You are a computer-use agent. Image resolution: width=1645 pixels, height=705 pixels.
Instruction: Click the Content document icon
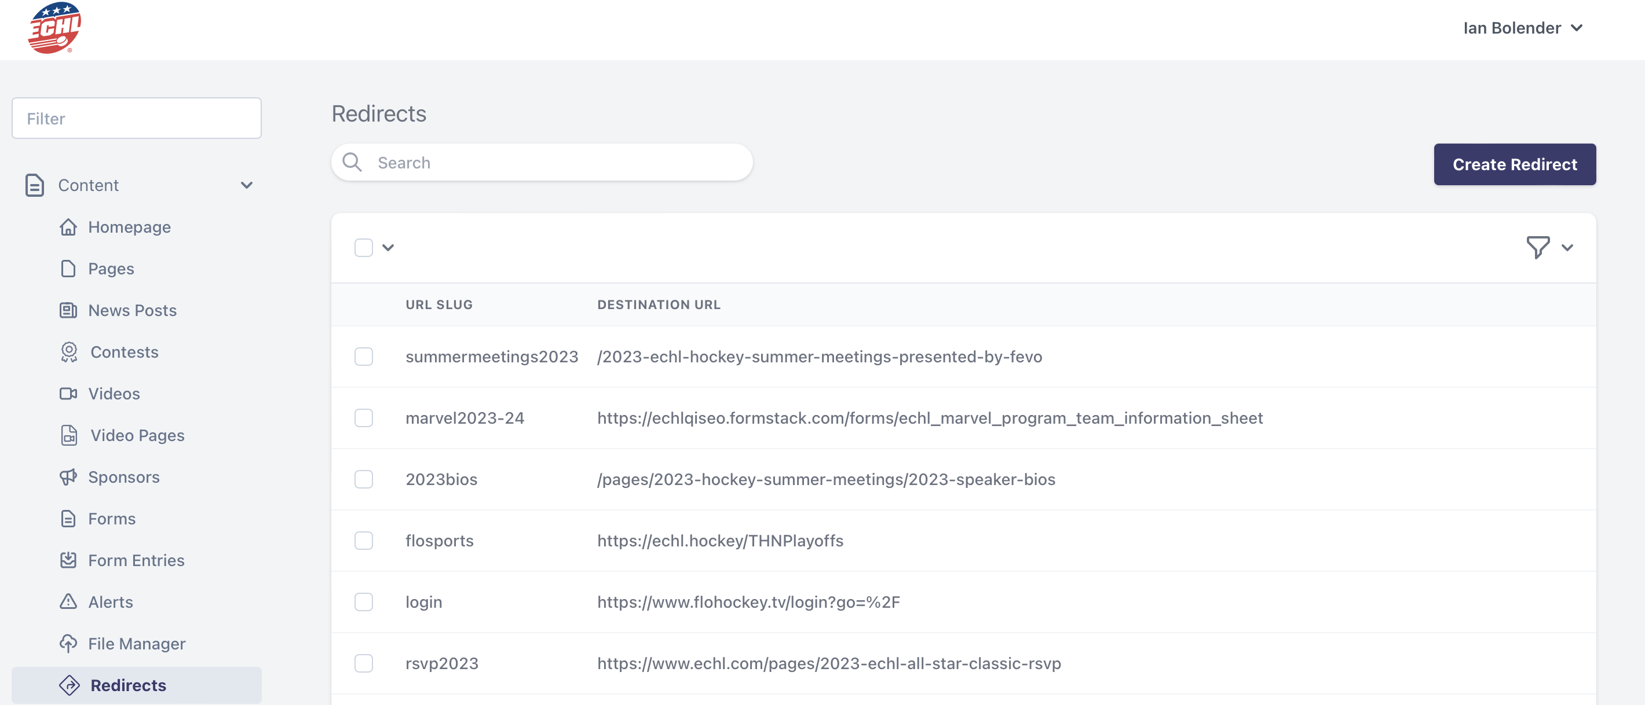click(x=35, y=185)
